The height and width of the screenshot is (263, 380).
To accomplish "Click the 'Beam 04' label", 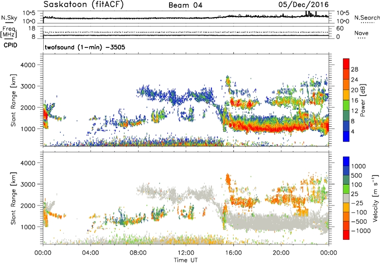I will [x=185, y=5].
